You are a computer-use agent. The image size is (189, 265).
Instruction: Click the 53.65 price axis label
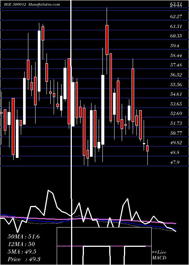pyautogui.click(x=176, y=104)
